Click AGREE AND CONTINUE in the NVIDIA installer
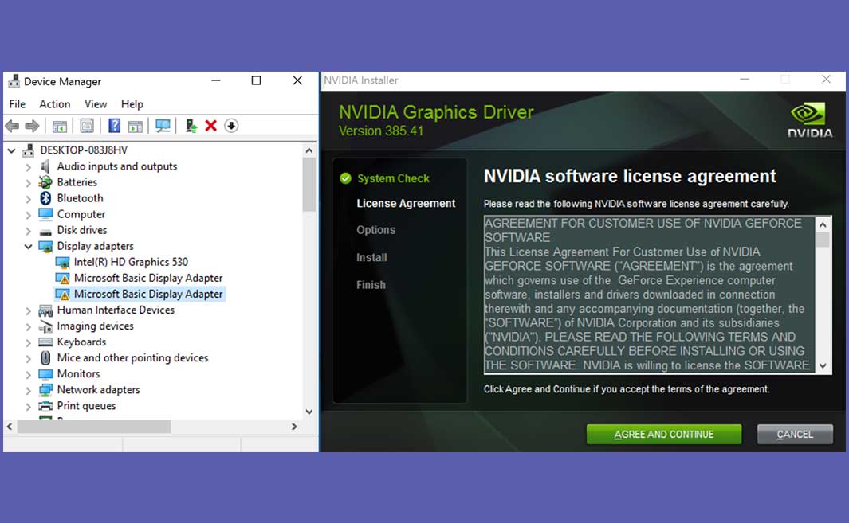The image size is (849, 523). (x=664, y=434)
